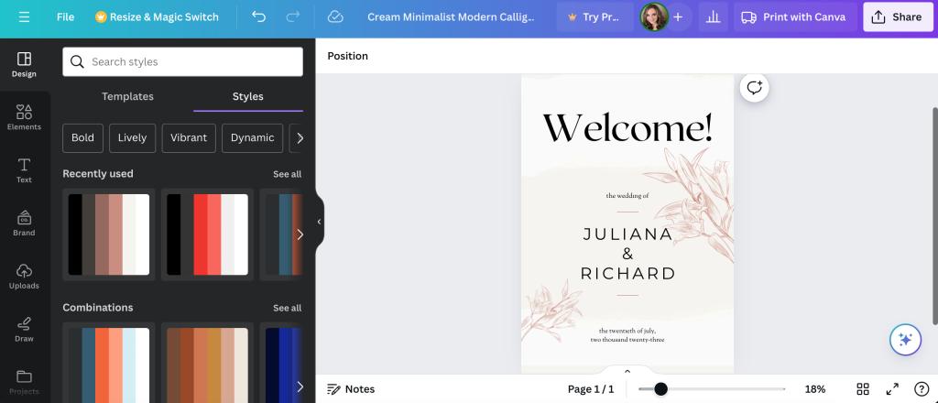Apply the black-brown-pink recently used palette
Viewport: 938px width, 403px height.
(109, 234)
